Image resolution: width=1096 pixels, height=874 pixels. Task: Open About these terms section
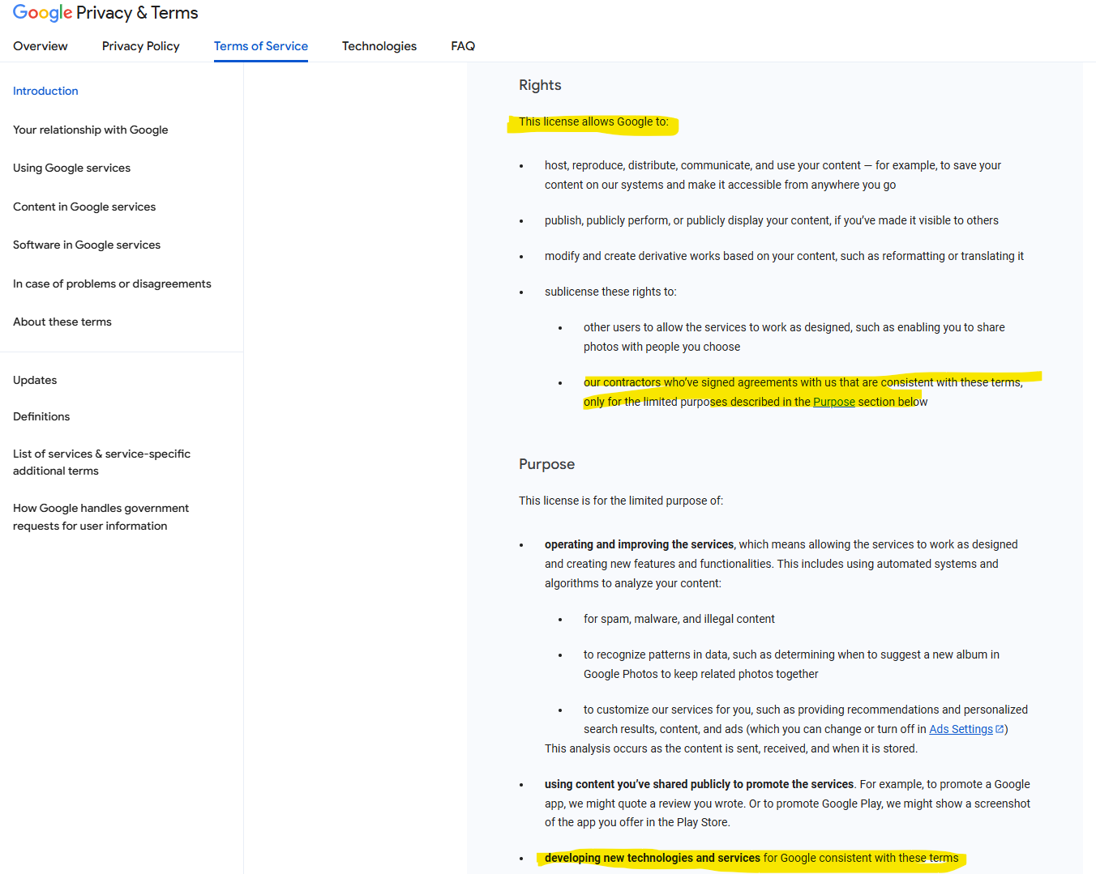[x=62, y=322]
